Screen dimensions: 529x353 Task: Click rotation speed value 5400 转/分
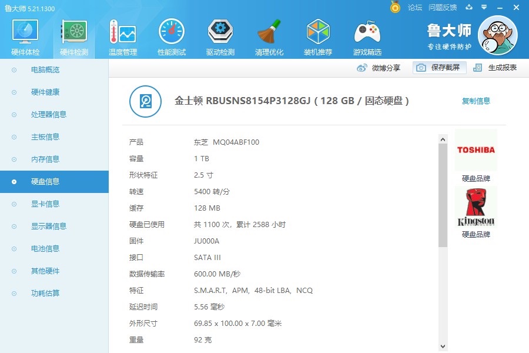[212, 192]
